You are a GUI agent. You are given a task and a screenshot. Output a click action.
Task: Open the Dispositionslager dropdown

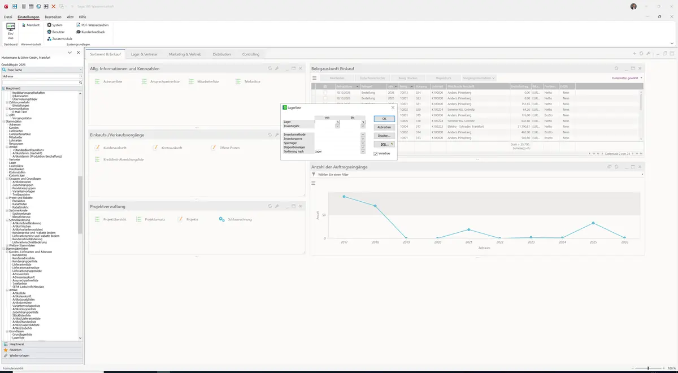coord(363,147)
